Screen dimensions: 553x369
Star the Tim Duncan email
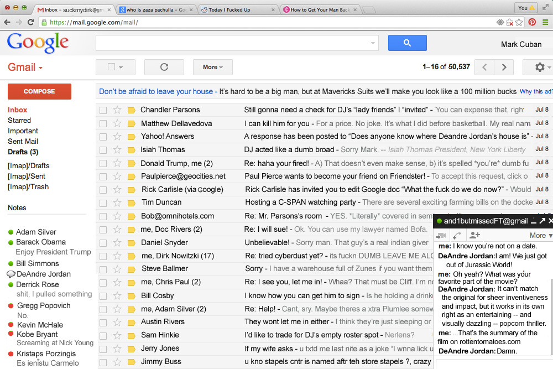click(117, 203)
